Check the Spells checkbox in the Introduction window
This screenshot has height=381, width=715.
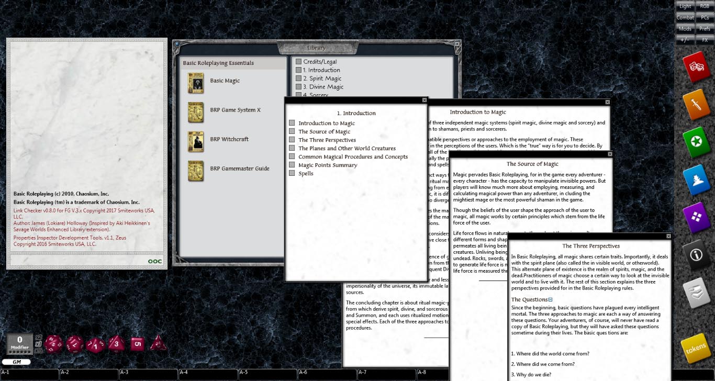(x=292, y=173)
